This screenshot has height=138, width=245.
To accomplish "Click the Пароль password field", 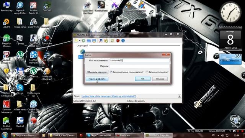I will (x=139, y=66).
